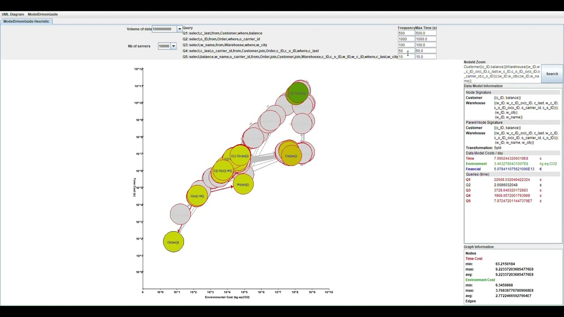Select the ModelDrivenGuide Heuristic tab

click(x=26, y=21)
